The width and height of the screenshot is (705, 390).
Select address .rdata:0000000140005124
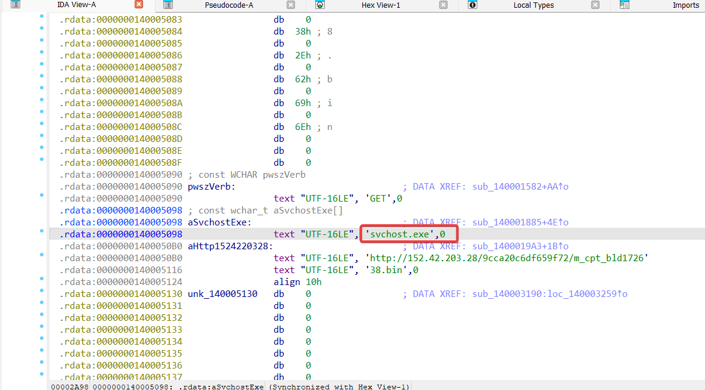click(121, 281)
